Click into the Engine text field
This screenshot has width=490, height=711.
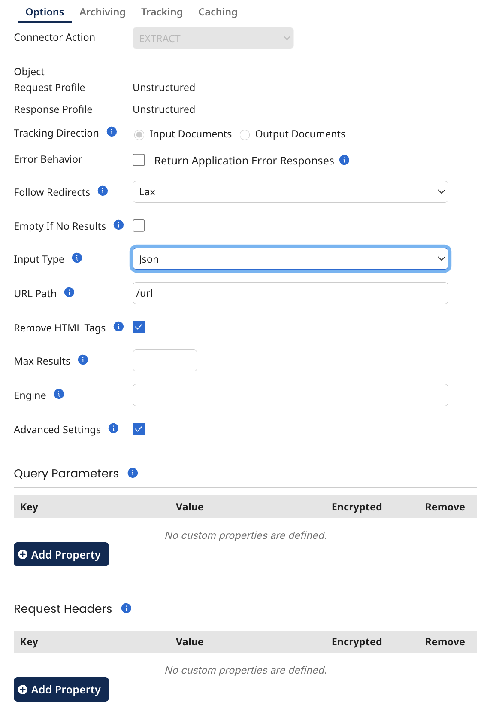pyautogui.click(x=290, y=395)
